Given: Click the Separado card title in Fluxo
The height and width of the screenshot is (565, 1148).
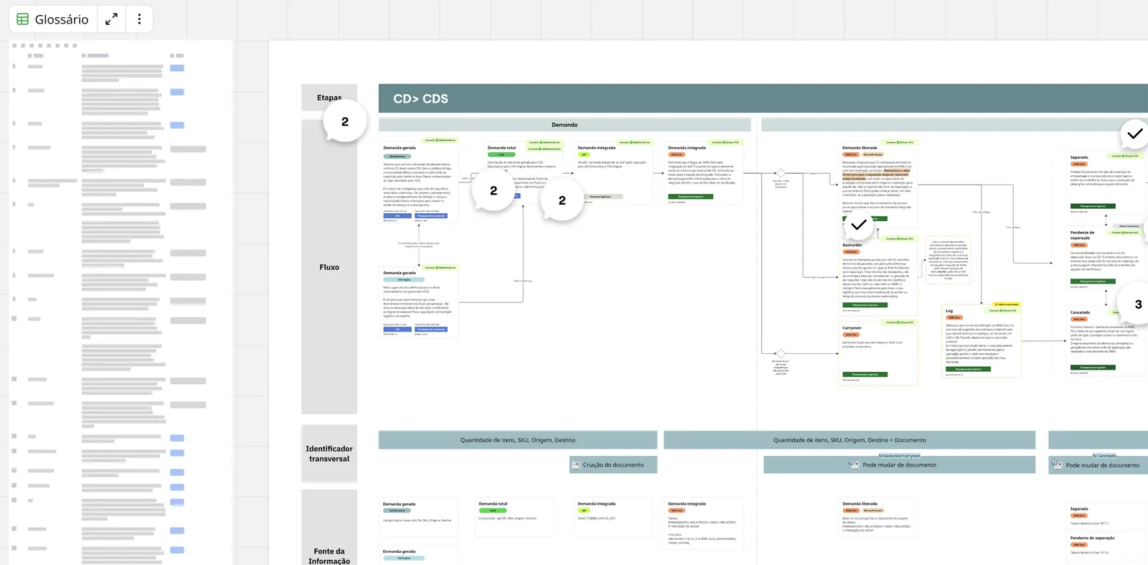Looking at the screenshot, I should tap(1079, 157).
